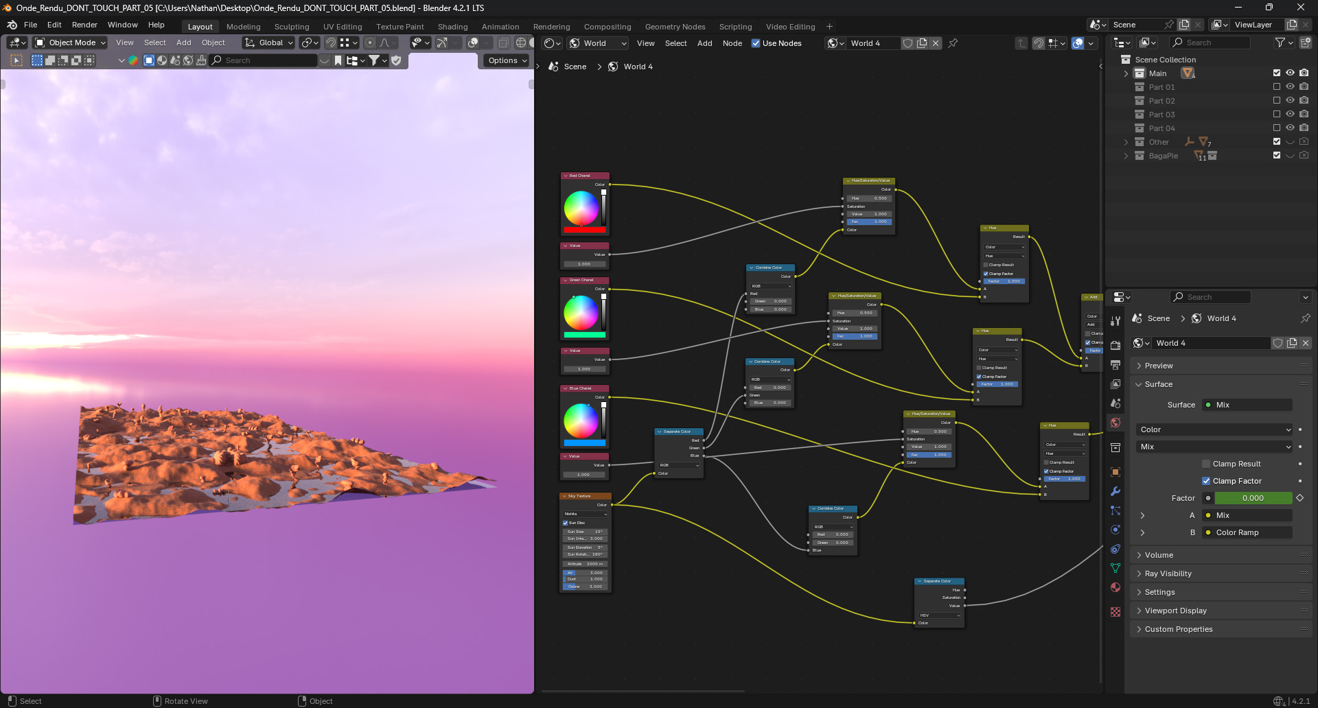Screen dimensions: 1318x708
Task: Select the World properties tab icon
Action: click(x=1115, y=423)
